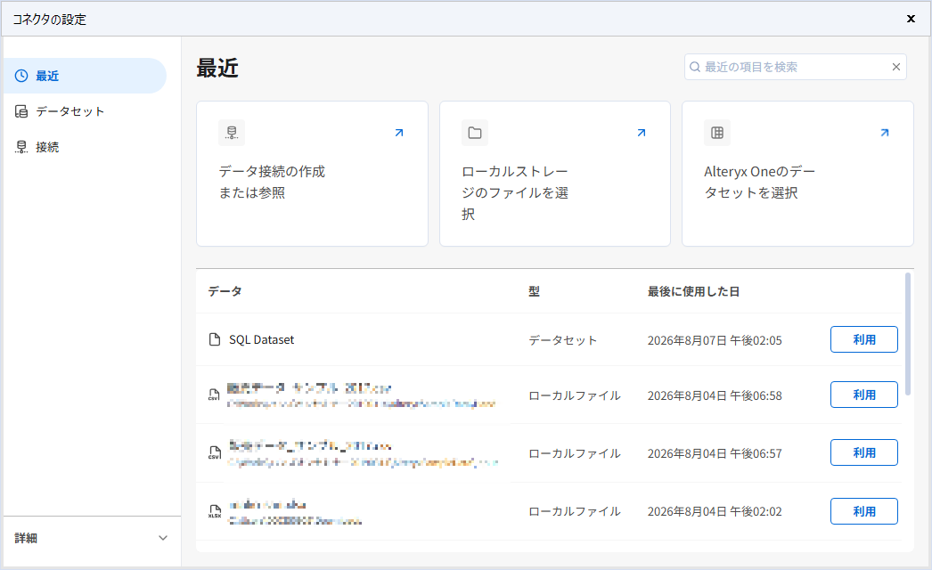Click the folder icon on ローカルストレージ card
This screenshot has width=932, height=570.
(x=474, y=133)
